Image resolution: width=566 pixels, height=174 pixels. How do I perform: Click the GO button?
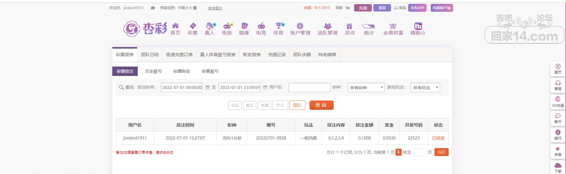click(x=441, y=152)
